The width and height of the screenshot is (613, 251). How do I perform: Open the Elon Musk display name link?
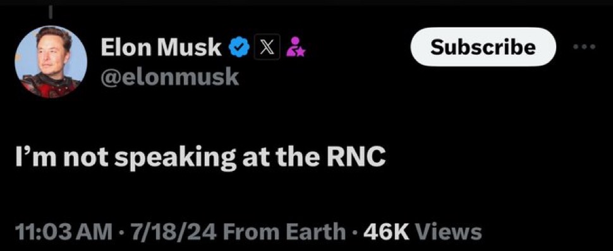click(161, 48)
